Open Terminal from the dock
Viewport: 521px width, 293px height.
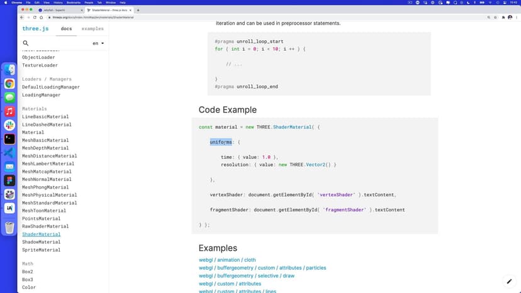coord(9,139)
